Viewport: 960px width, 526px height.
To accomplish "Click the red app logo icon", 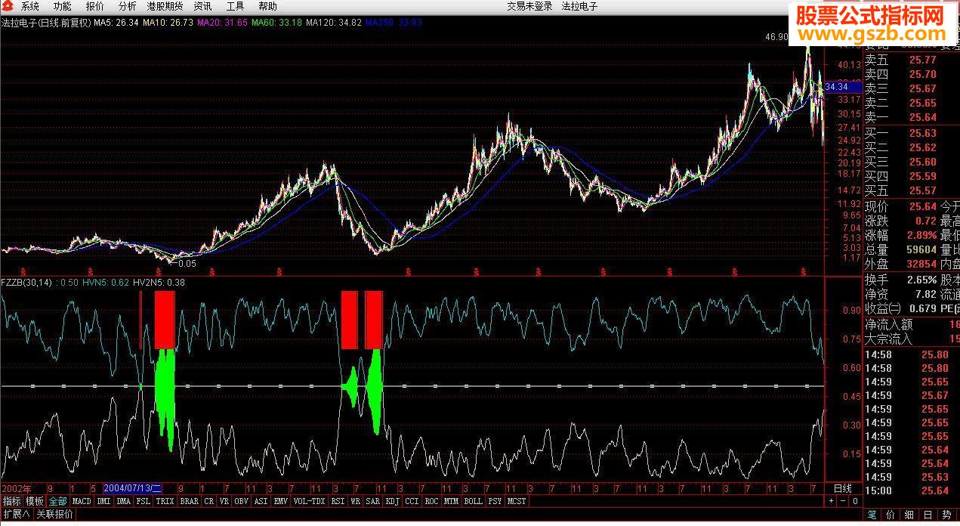I will click(x=8, y=7).
